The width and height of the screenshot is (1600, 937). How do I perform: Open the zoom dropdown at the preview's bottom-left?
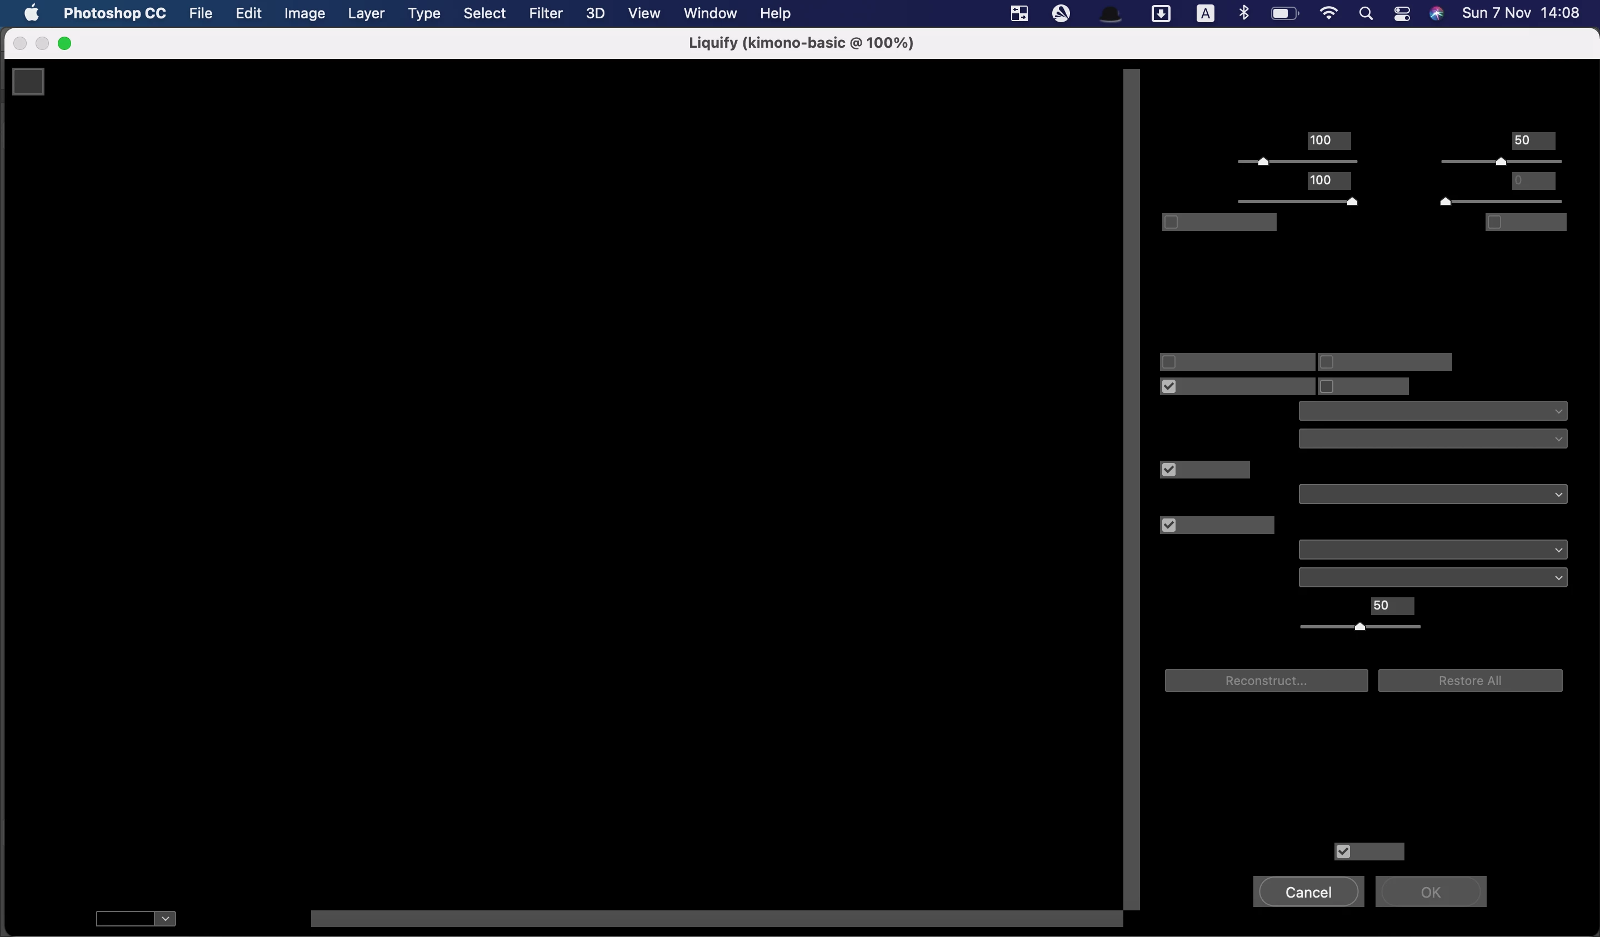pyautogui.click(x=165, y=919)
